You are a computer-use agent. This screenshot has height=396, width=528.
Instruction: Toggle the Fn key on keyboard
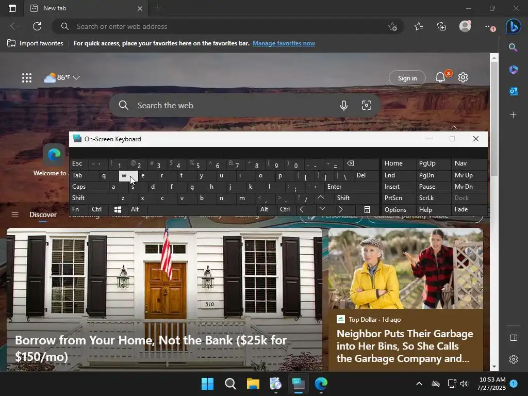tap(79, 209)
